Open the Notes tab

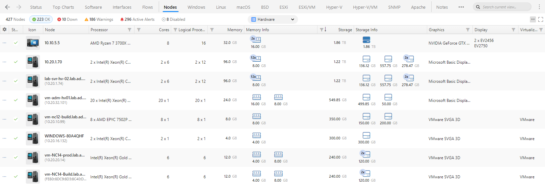(x=442, y=7)
